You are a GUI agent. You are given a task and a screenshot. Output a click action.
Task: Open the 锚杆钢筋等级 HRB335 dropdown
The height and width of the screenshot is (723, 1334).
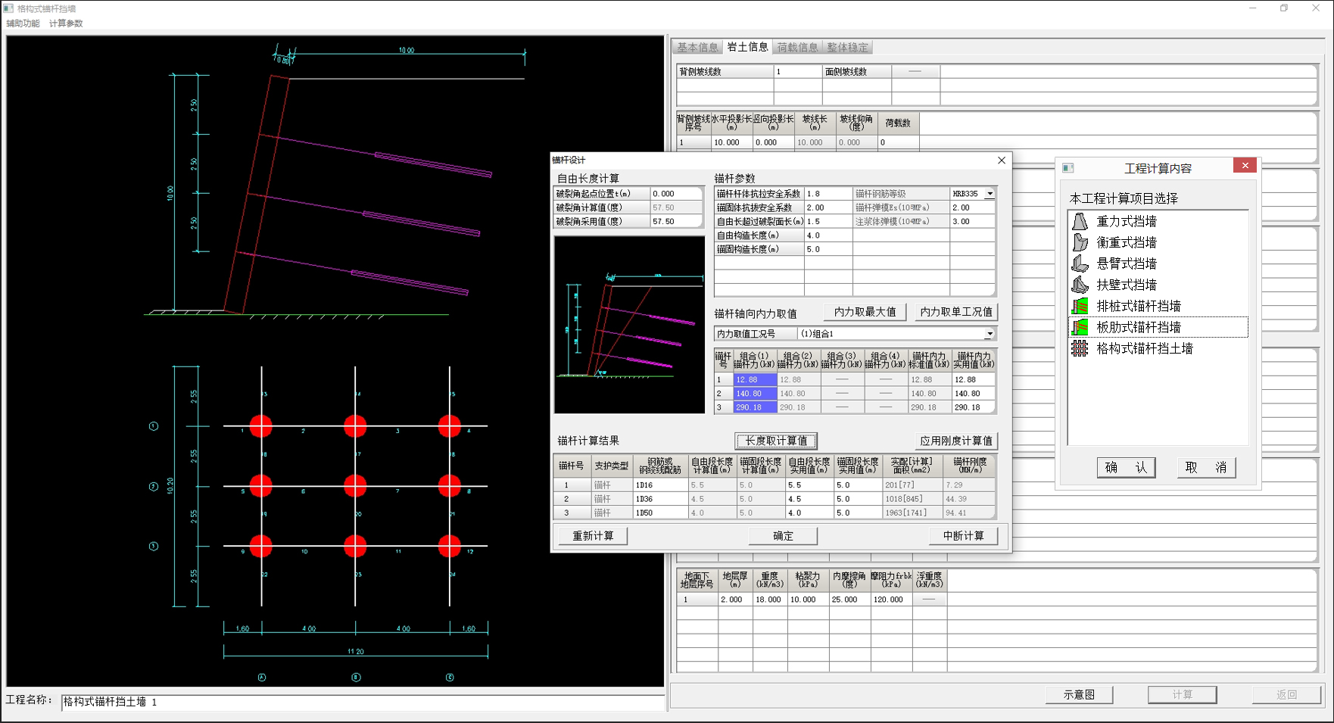989,194
